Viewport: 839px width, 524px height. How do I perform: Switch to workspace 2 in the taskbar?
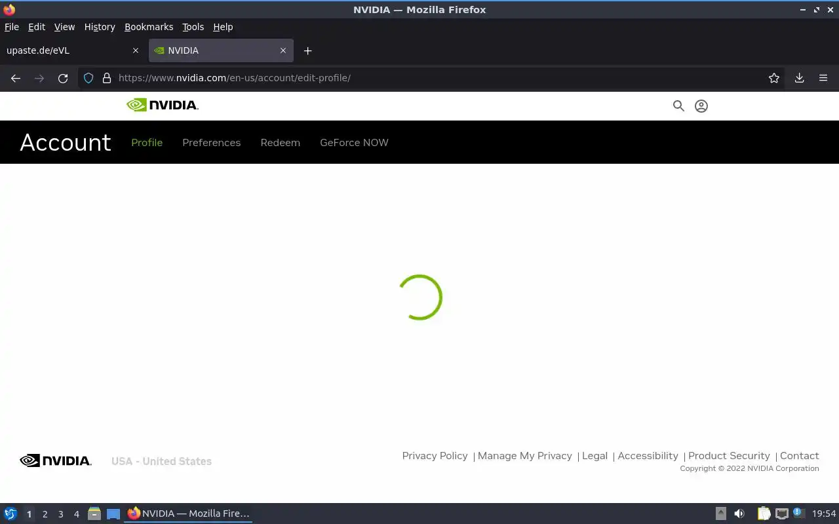[45, 514]
